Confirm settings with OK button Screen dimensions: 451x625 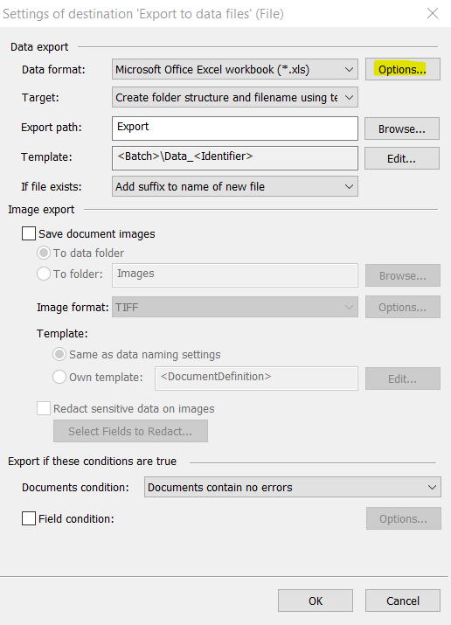[x=316, y=601]
